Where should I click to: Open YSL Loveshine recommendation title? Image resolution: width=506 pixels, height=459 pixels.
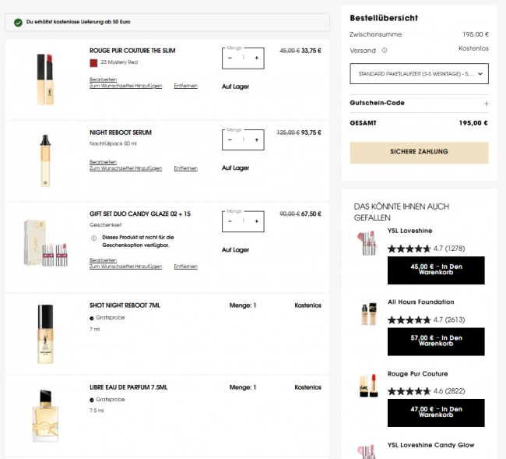pyautogui.click(x=409, y=231)
